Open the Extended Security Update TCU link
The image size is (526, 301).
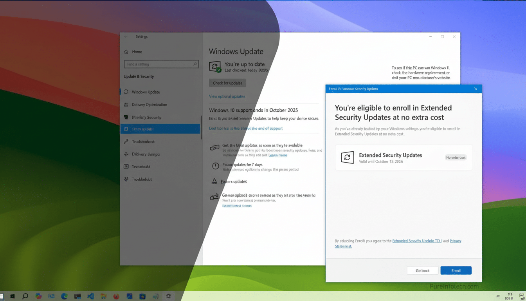click(417, 241)
